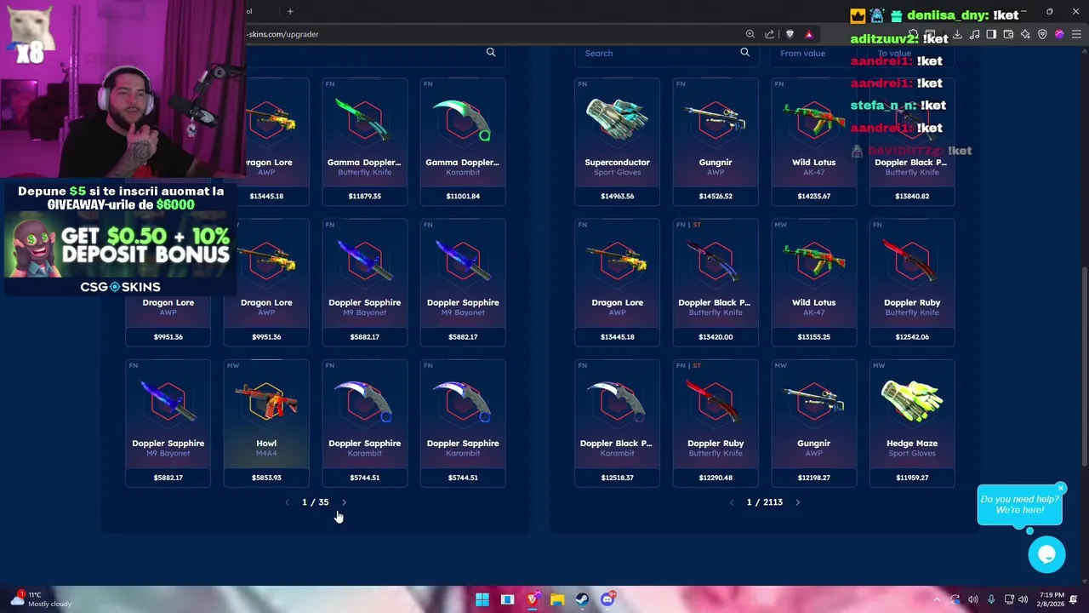Toggle the browser sidebar panel icon
Screen dimensions: 1089x613
tap(991, 34)
